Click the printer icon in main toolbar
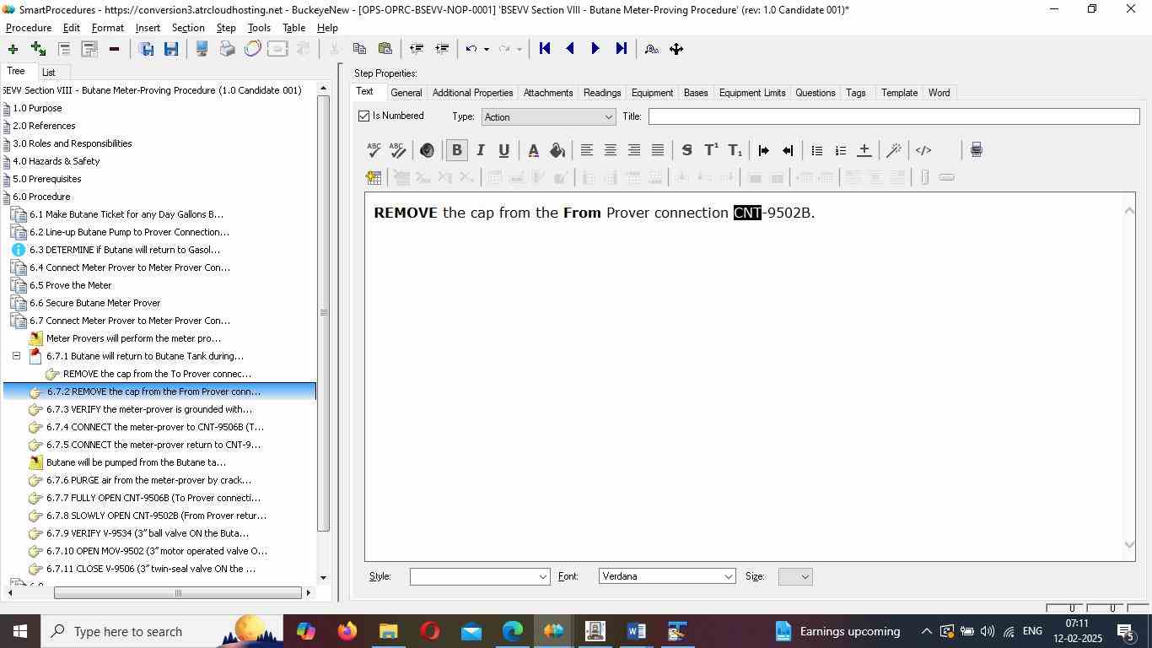1152x648 pixels. coord(227,49)
